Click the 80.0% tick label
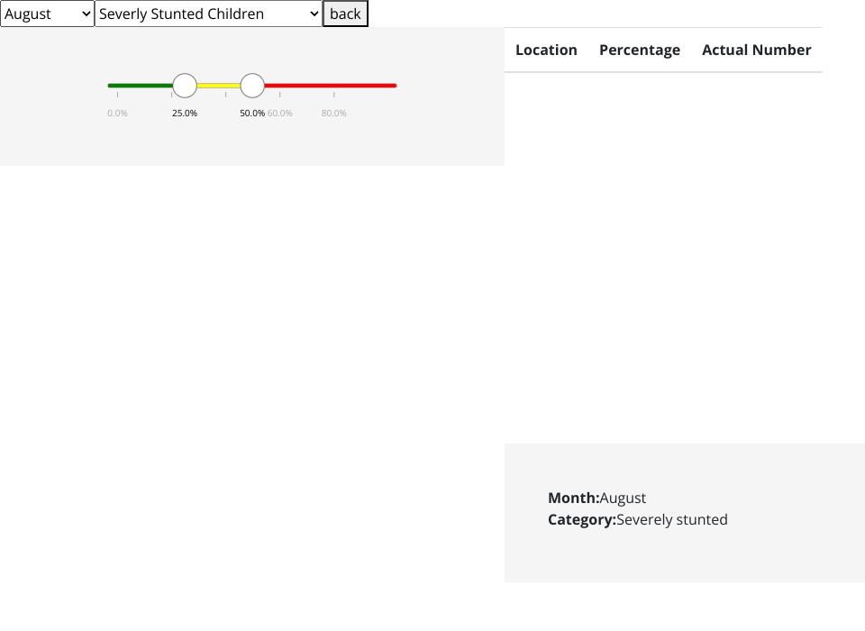This screenshot has height=631, width=865. click(x=334, y=114)
